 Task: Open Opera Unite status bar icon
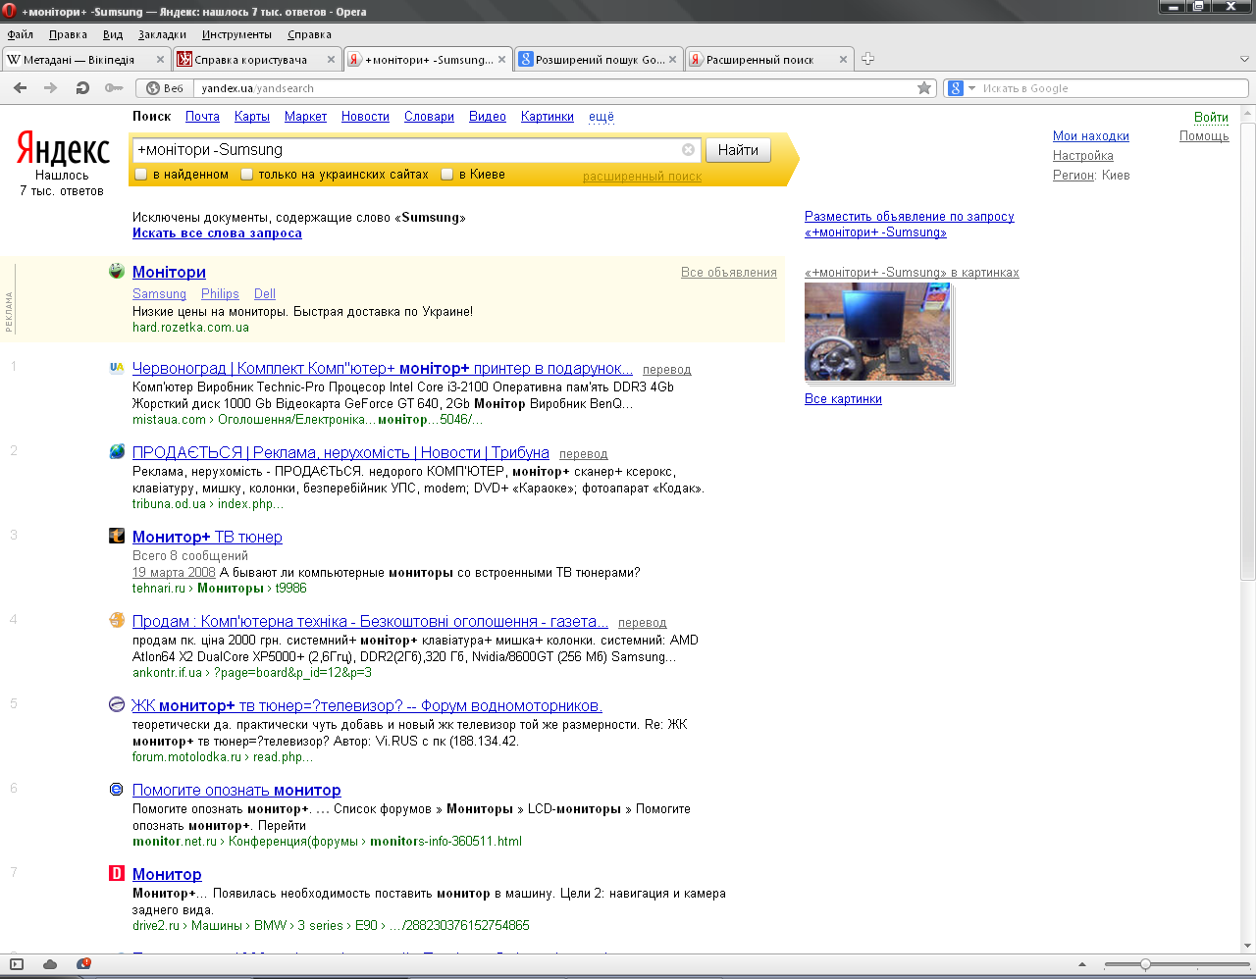84,964
